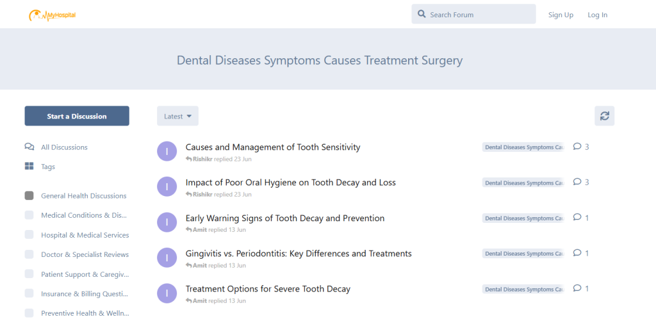The height and width of the screenshot is (328, 656).
Task: Click avatar beside Causes and Management of Tooth Sensitivity
Action: click(167, 151)
